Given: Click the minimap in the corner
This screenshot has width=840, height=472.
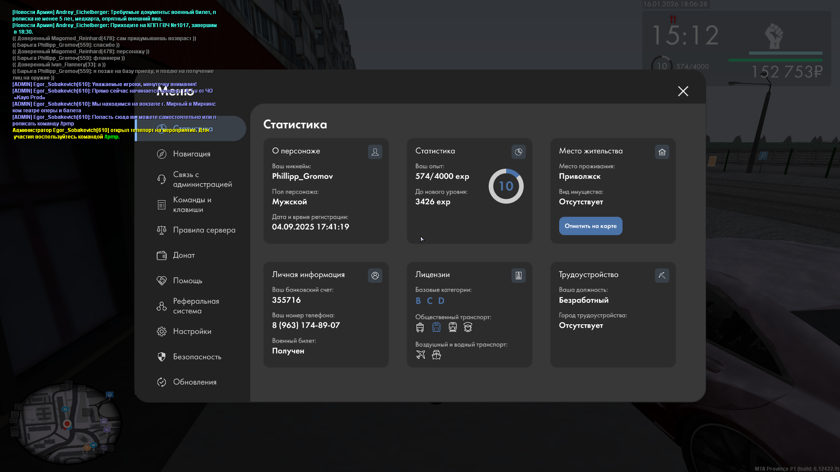Looking at the screenshot, I should (x=68, y=423).
